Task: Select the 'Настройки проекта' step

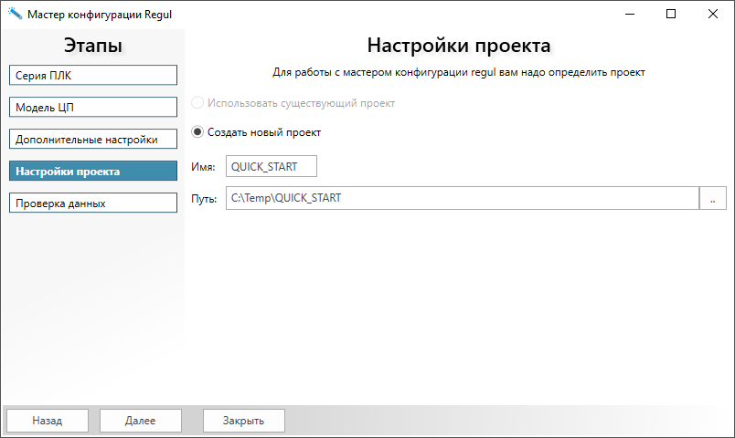Action: coord(92,172)
